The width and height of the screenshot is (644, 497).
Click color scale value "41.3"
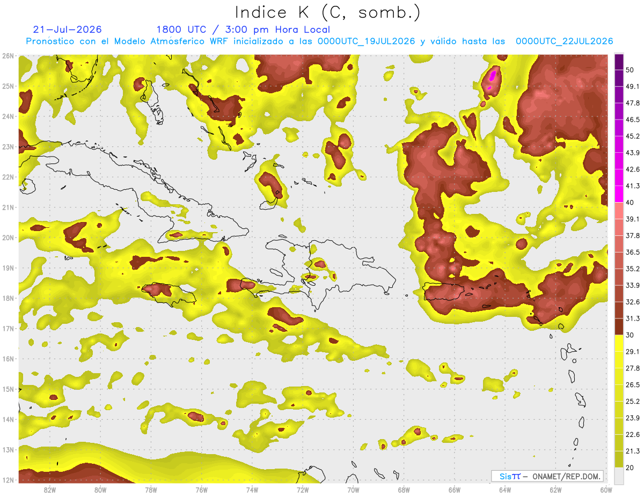pyautogui.click(x=633, y=186)
